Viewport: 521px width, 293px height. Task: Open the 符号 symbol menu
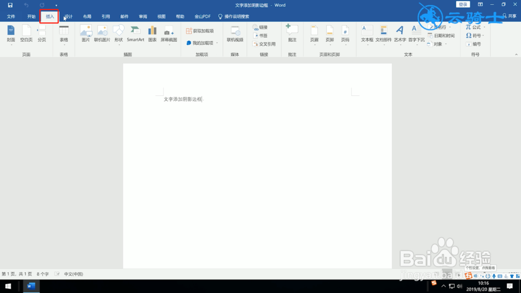click(x=475, y=35)
